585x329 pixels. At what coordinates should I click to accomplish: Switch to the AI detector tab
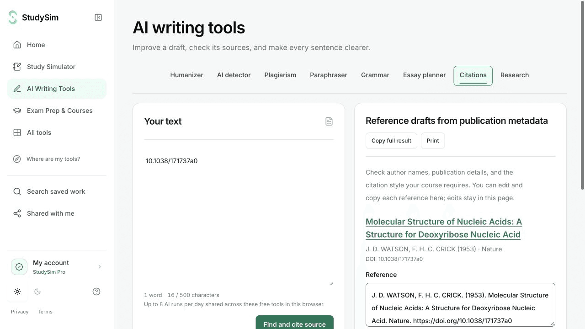(234, 75)
